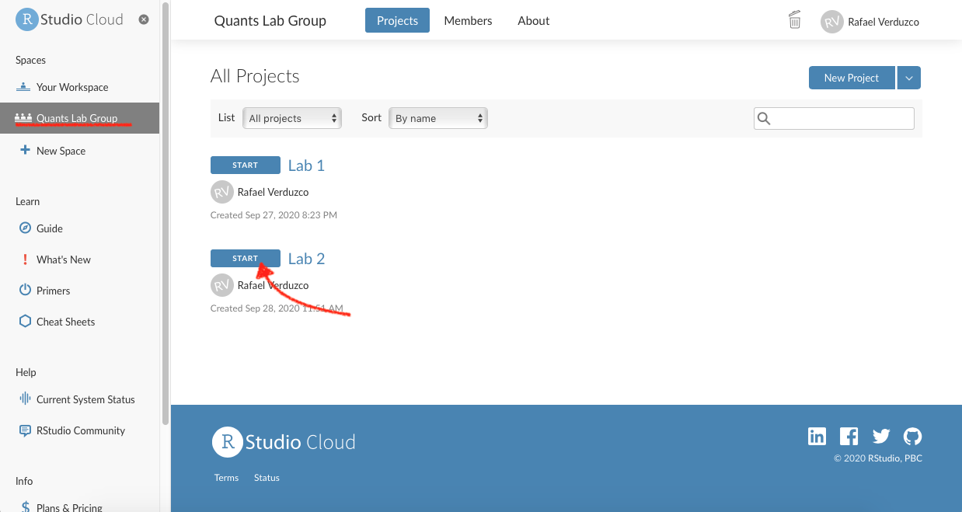Click the search magnifier icon
962x512 pixels.
coord(764,118)
